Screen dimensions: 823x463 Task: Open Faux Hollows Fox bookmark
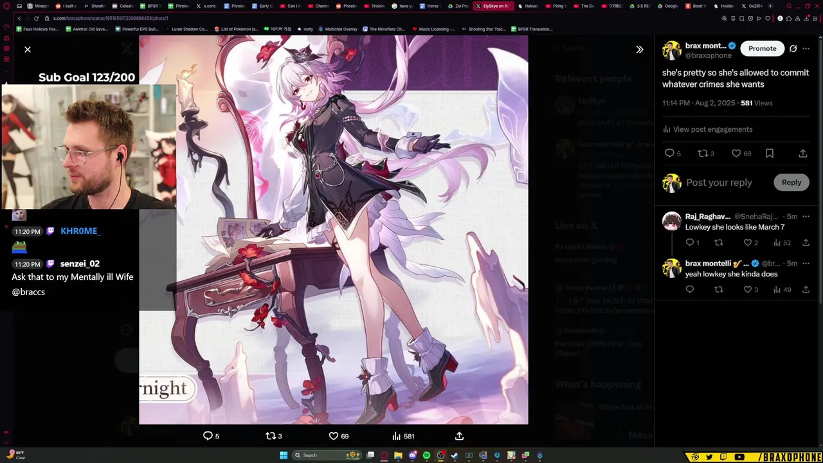click(x=37, y=29)
